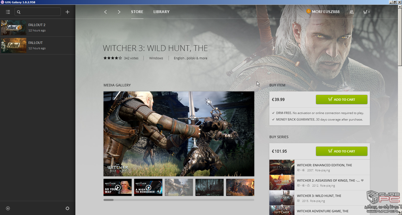Switch to the Library tab
The height and width of the screenshot is (215, 402).
click(161, 12)
